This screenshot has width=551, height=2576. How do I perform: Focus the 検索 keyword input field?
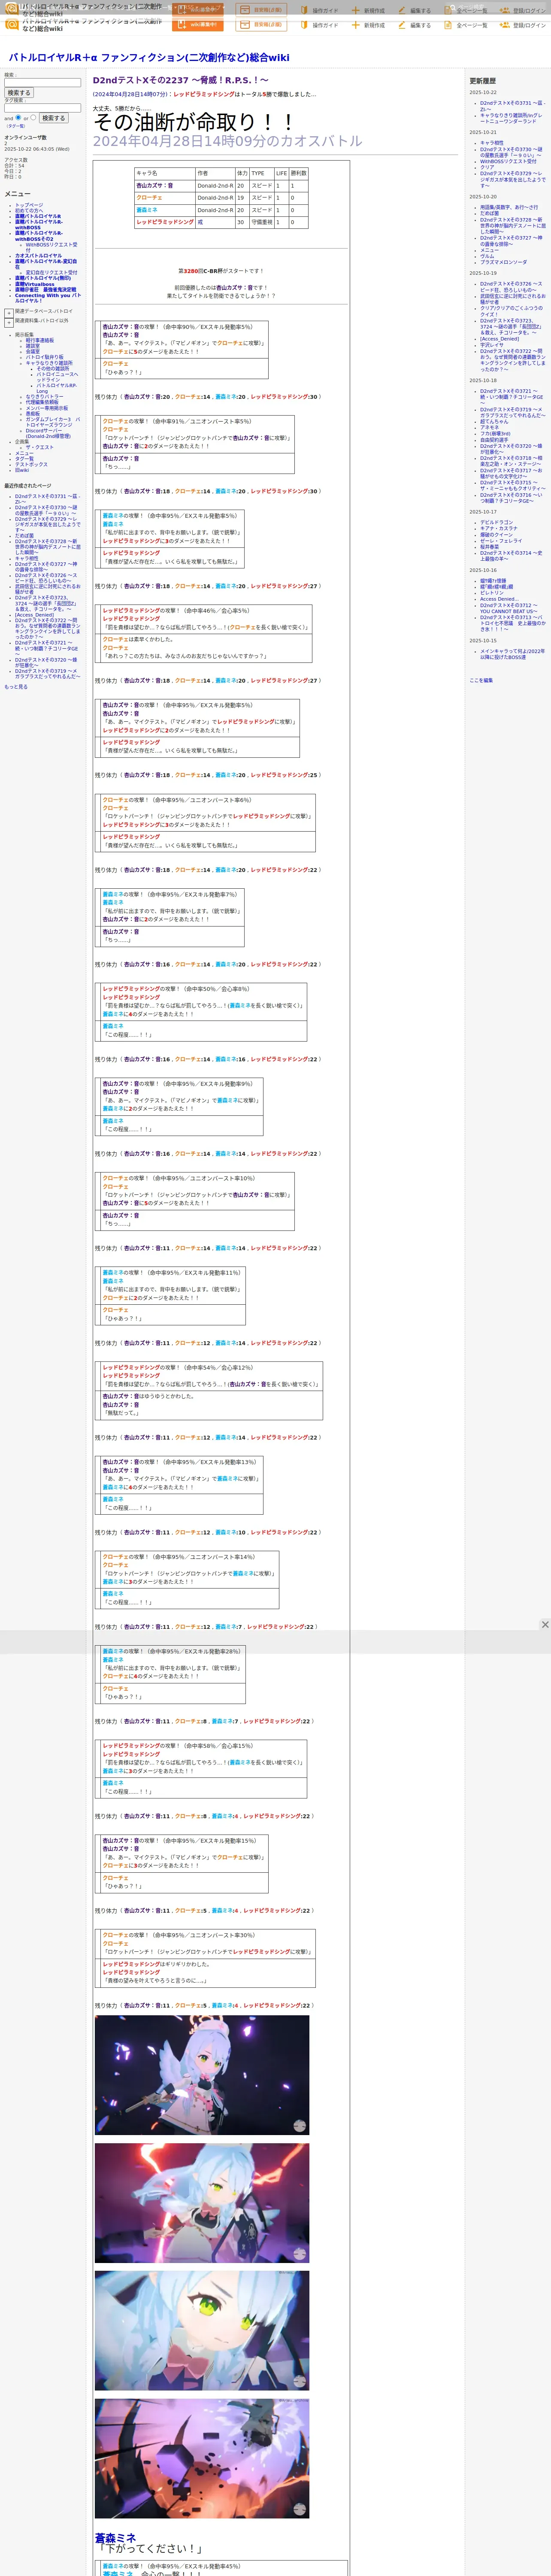[x=42, y=82]
